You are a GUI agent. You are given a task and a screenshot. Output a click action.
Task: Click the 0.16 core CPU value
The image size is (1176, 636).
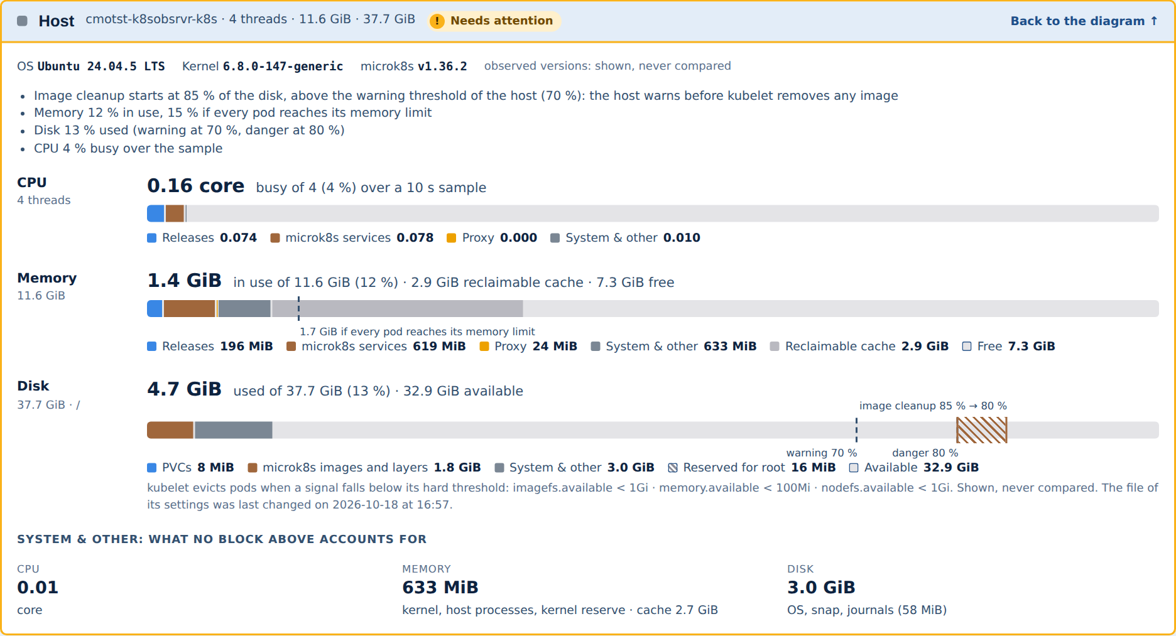click(x=195, y=186)
